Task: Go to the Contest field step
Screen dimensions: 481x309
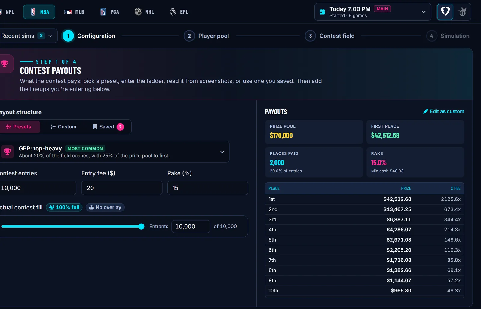Action: [x=330, y=36]
